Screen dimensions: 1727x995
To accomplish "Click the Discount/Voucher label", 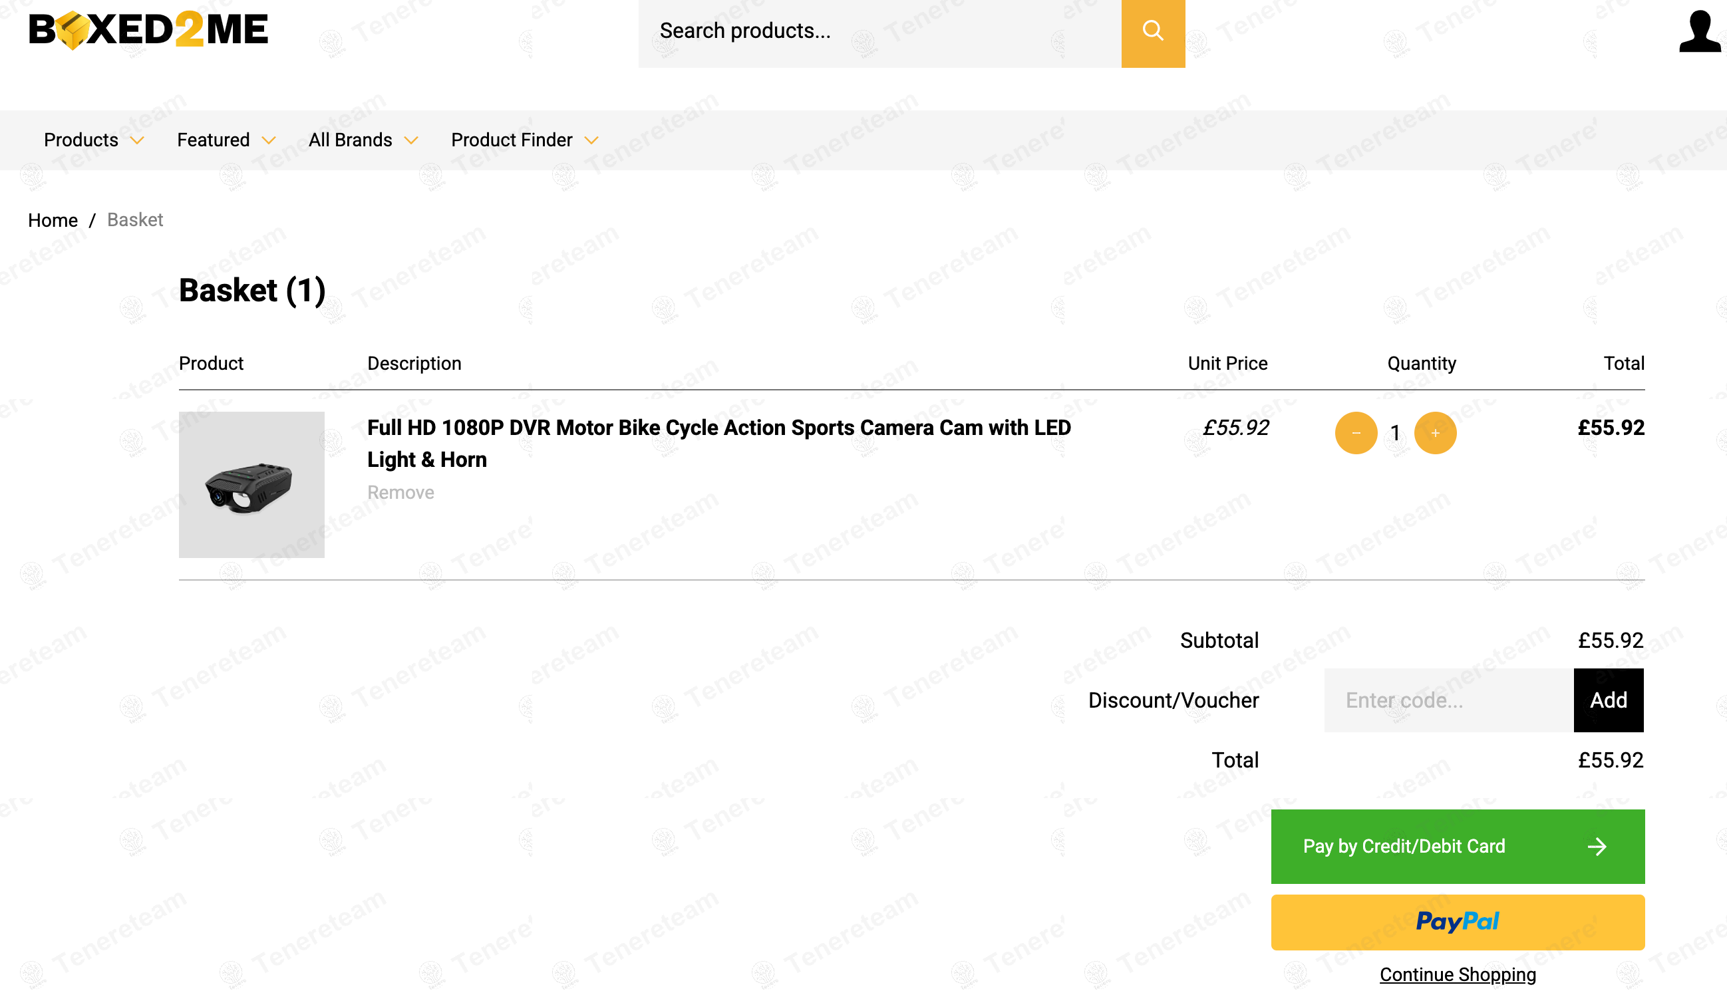I will click(x=1174, y=700).
